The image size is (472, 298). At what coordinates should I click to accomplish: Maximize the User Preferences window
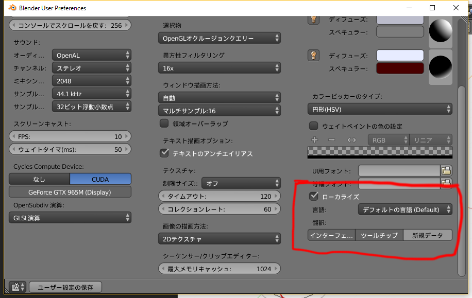coord(432,8)
